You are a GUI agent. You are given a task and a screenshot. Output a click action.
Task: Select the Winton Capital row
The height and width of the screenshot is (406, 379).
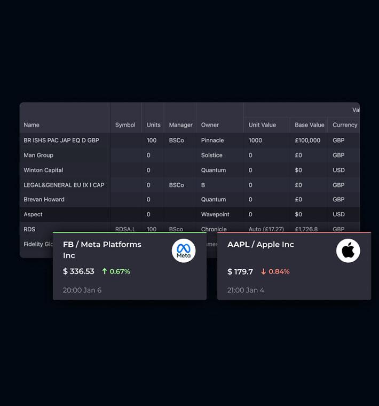tap(43, 170)
